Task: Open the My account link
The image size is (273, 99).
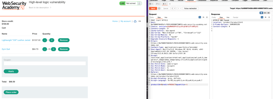Action: [x=126, y=21]
